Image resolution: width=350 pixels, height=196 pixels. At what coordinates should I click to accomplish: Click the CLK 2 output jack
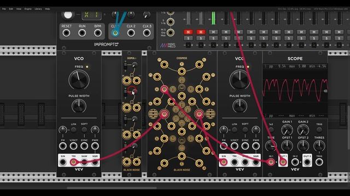point(131,33)
